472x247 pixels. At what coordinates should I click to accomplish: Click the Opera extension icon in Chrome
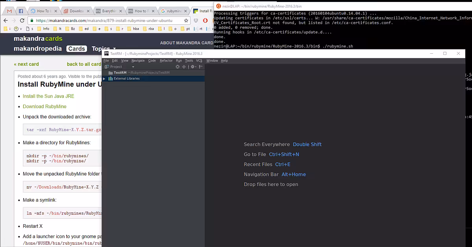(x=205, y=20)
